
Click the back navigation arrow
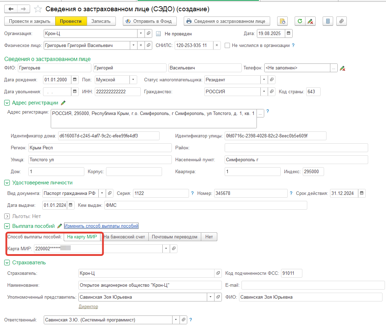(11, 9)
